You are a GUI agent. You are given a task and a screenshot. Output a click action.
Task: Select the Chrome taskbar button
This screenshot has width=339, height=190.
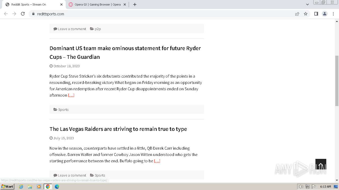click(x=48, y=187)
